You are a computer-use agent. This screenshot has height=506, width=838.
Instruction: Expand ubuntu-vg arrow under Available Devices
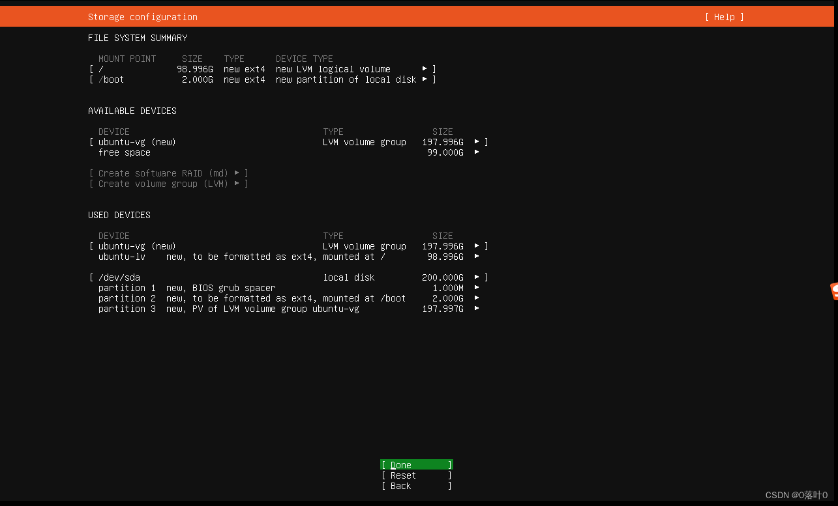[x=477, y=142]
